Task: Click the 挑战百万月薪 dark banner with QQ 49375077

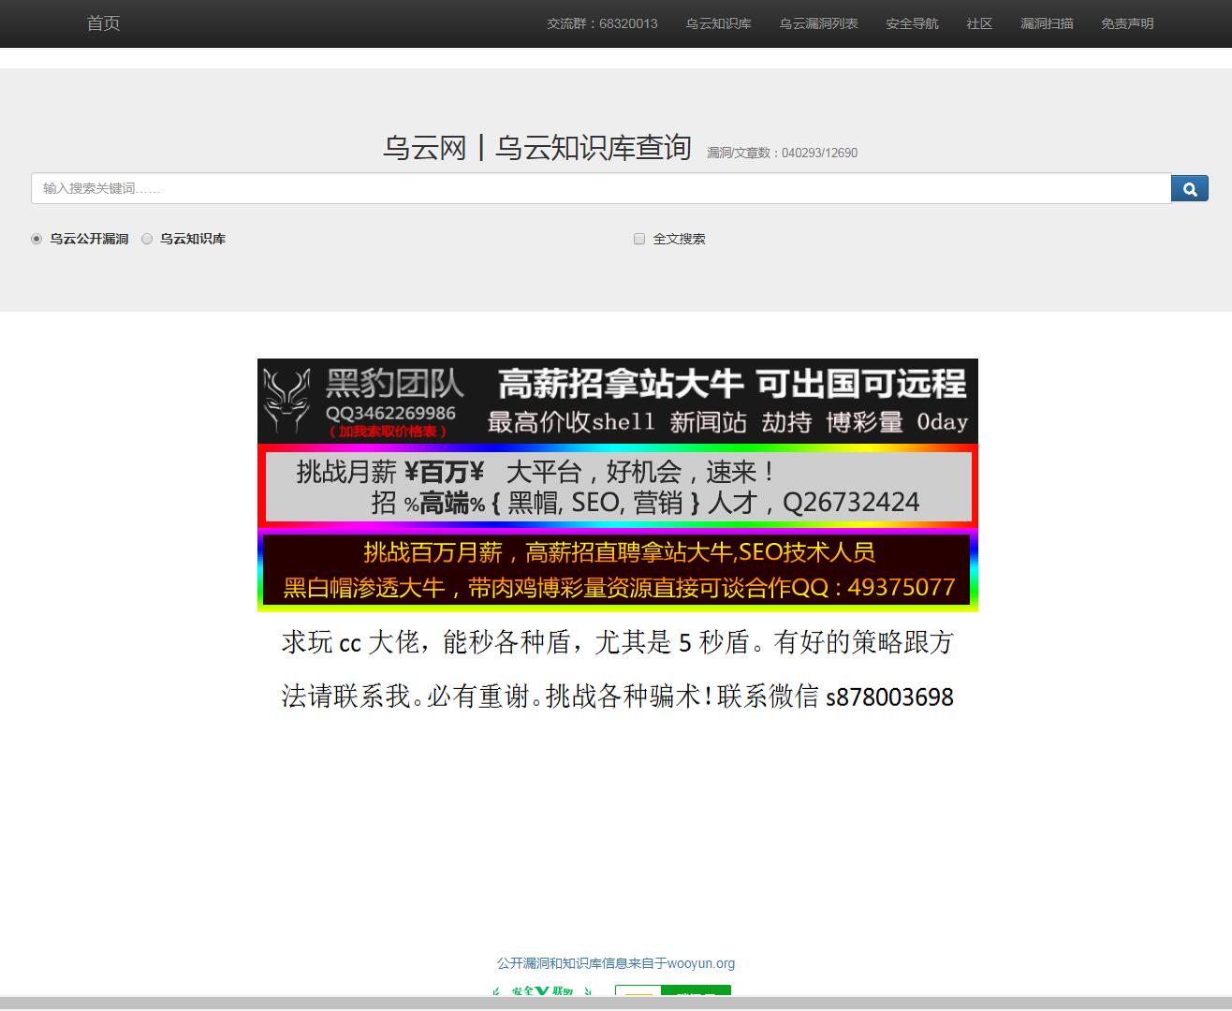Action: 618,570
